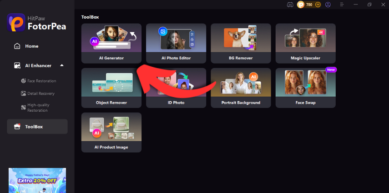Open the Portrait Background tool card

click(x=241, y=88)
